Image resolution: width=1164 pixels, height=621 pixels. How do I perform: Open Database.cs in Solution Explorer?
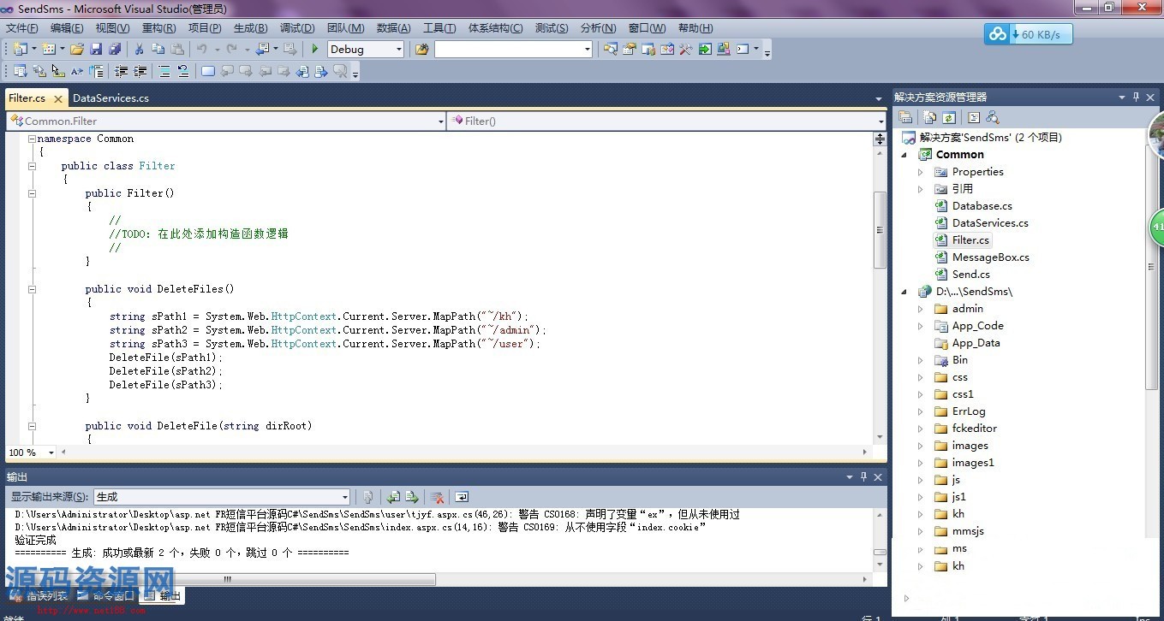point(982,206)
